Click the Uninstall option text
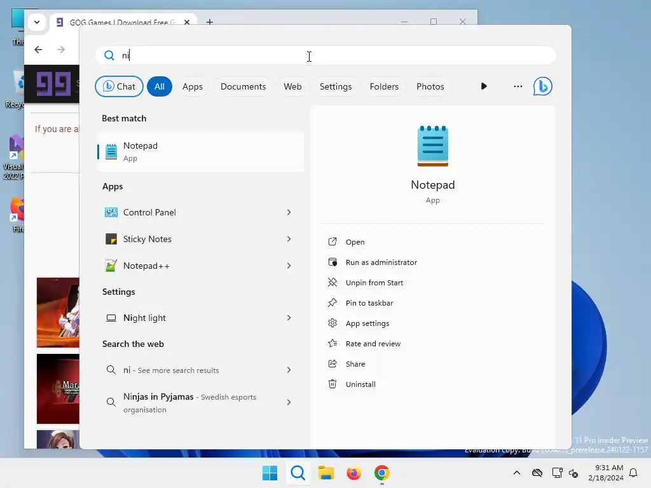 pos(360,384)
